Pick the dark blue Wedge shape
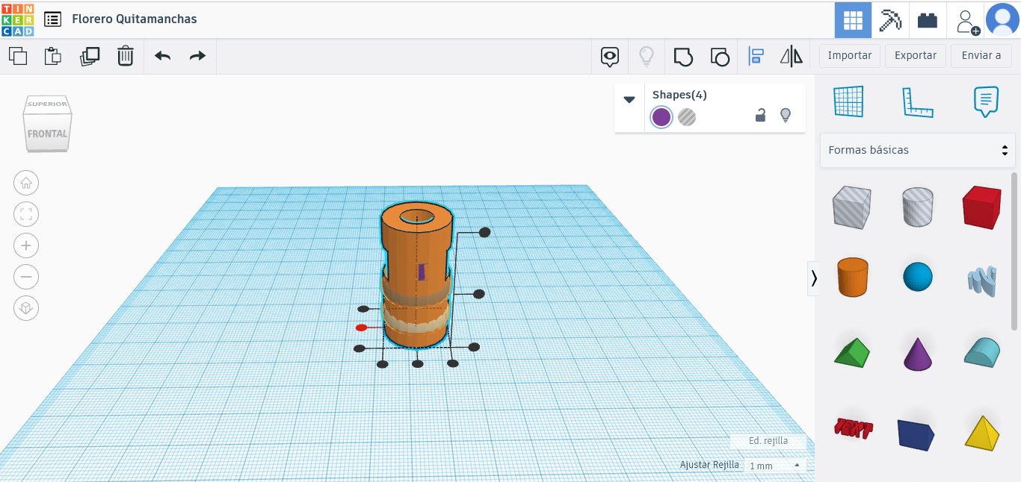1021x482 pixels. tap(916, 434)
